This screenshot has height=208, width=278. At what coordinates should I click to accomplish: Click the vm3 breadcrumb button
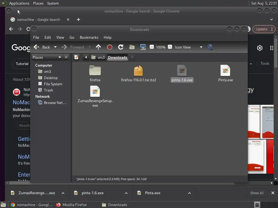click(98, 57)
